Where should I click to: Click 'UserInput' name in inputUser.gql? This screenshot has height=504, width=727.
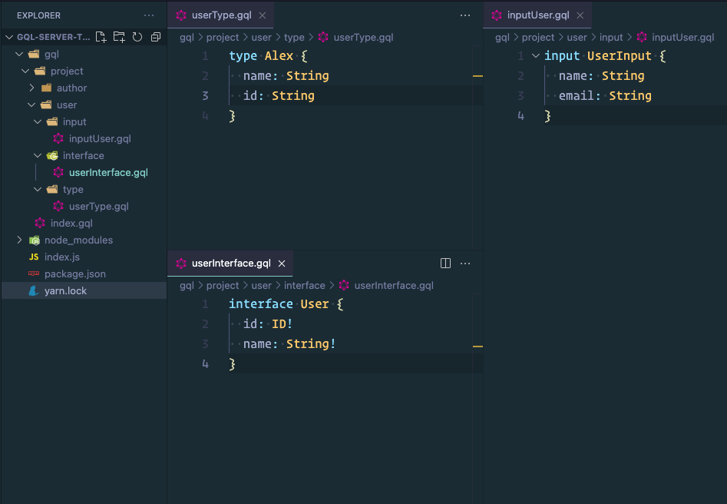(x=619, y=56)
